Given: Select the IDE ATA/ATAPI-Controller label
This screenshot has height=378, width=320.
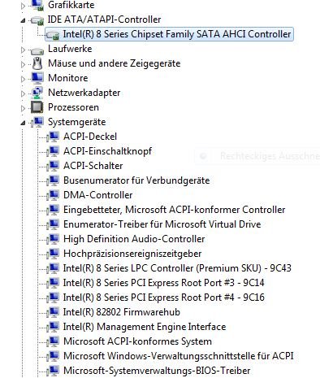Looking at the screenshot, I should [x=104, y=20].
